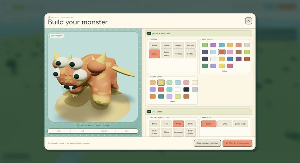Choose the coral body color swatch

(238, 45)
